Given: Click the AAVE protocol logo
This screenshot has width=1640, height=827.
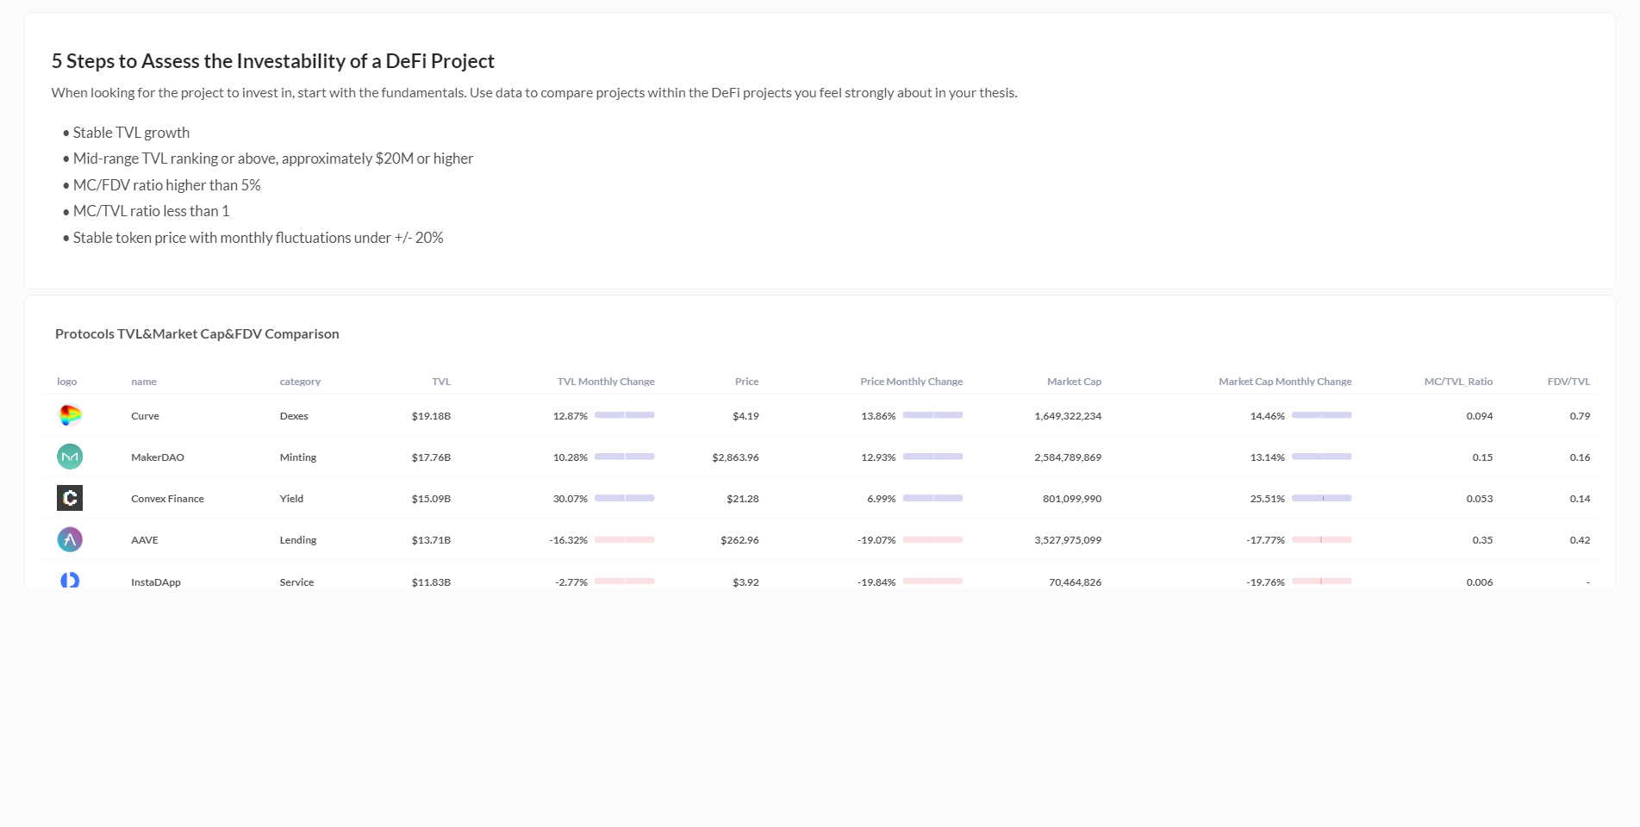Looking at the screenshot, I should (x=69, y=540).
